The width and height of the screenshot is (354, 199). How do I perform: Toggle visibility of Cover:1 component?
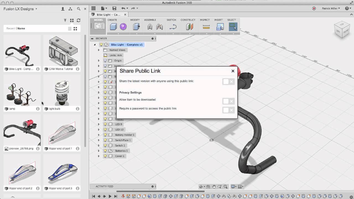pos(105,156)
